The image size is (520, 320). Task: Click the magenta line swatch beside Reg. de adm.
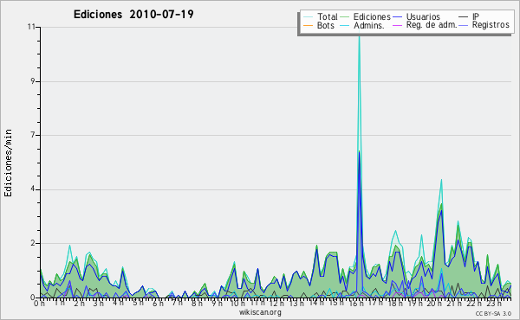[x=397, y=25]
